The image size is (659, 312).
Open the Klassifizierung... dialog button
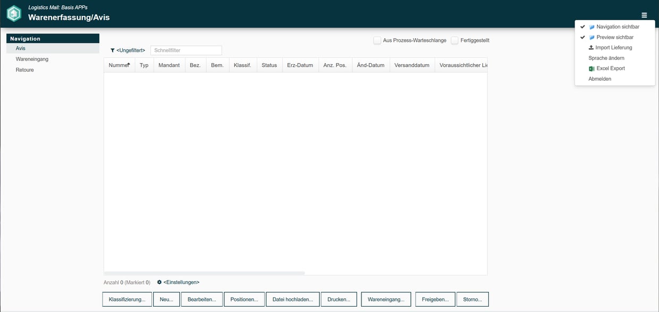(127, 299)
